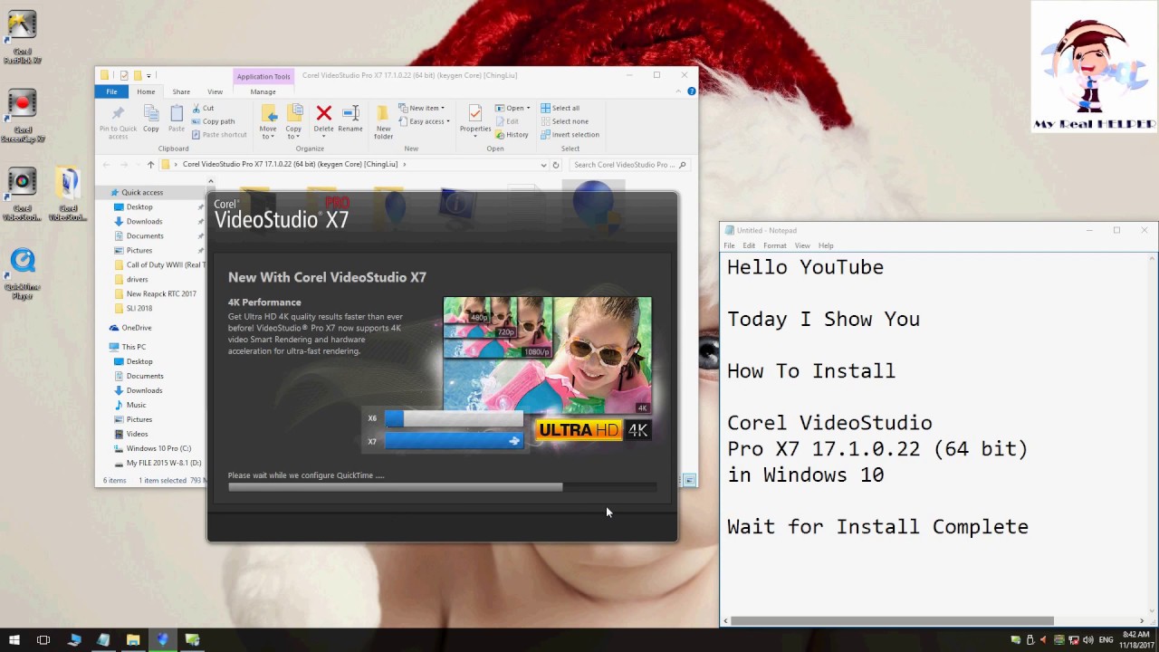This screenshot has height=652, width=1159.
Task: Click the installer progress bar
Action: click(442, 487)
